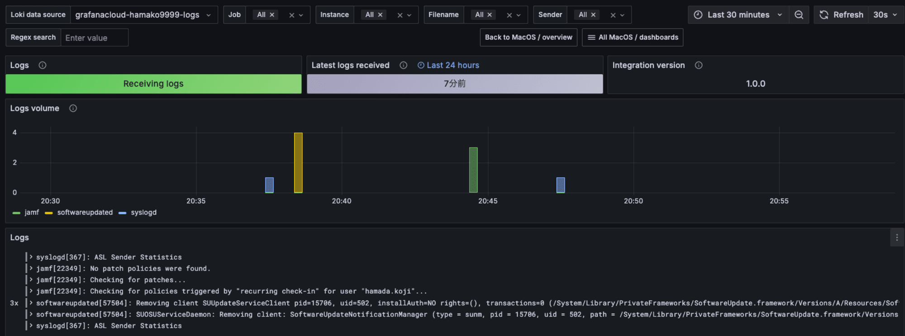
Task: Go back to MacOS / overview
Action: (529, 38)
